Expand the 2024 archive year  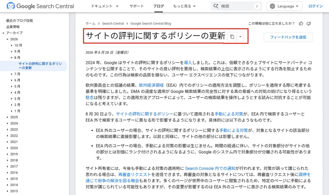[7, 124]
